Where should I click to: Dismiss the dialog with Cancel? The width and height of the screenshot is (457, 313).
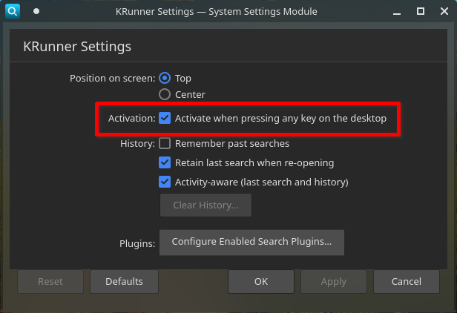407,281
